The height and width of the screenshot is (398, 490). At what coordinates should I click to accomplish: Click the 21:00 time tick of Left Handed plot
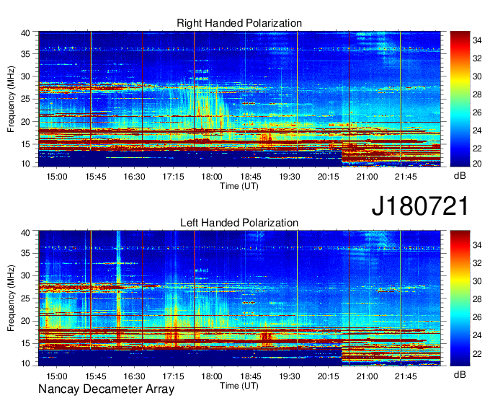click(x=367, y=376)
